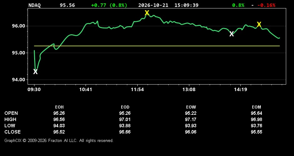This screenshot has height=156, width=294.
Task: Click the yellow X marker at the chart peak
Action: [x=147, y=13]
